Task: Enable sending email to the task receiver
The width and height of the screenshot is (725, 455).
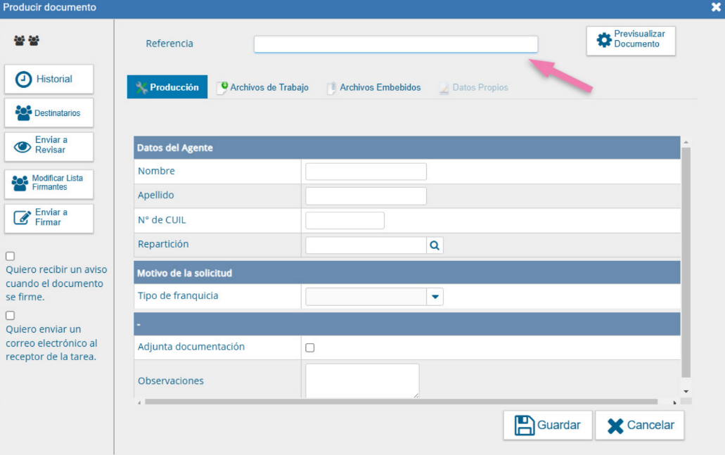Action: pyautogui.click(x=10, y=316)
